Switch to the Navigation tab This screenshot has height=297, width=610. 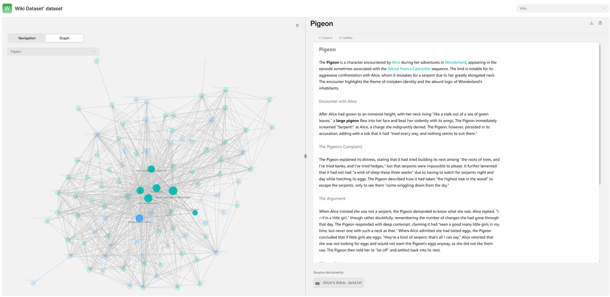point(27,38)
